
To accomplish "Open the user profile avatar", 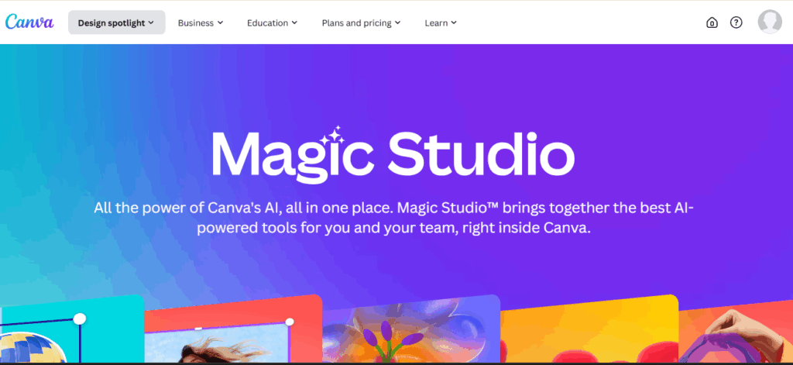I will [770, 22].
